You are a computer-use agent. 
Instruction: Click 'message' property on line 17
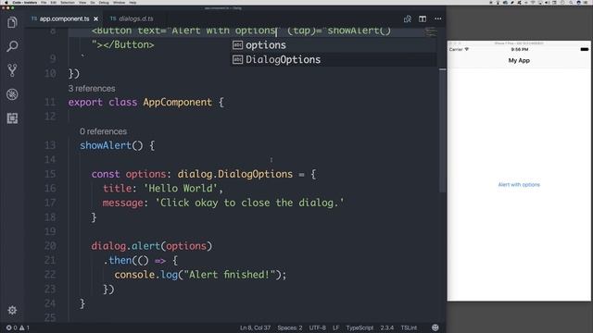pyautogui.click(x=123, y=203)
